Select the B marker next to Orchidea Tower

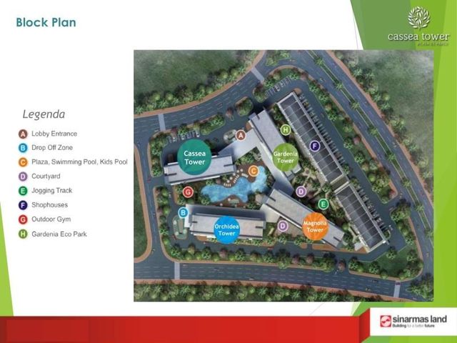(183, 213)
